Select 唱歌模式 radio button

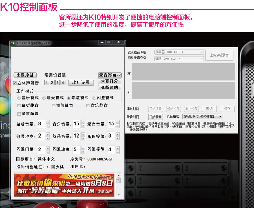pyautogui.click(x=69, y=98)
